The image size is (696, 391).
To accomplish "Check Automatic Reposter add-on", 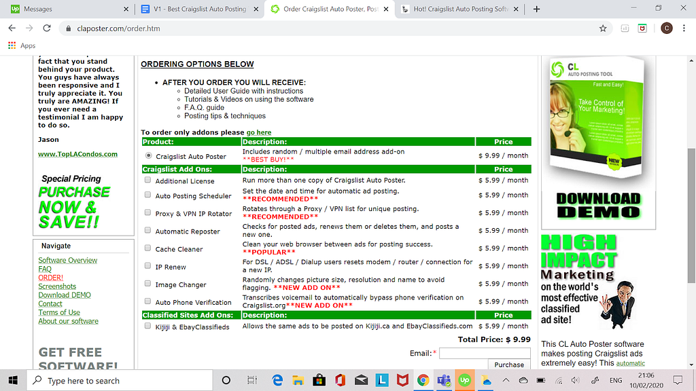I will pos(147,230).
